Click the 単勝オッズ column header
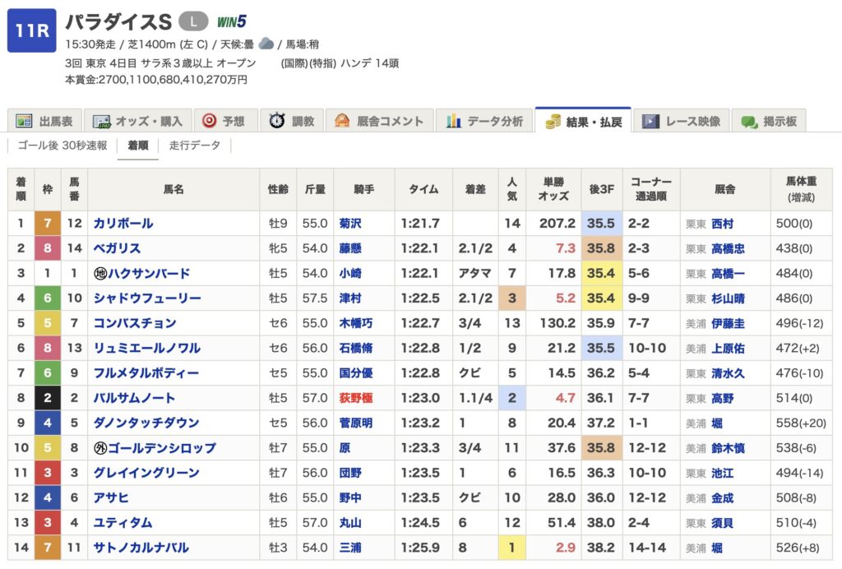The width and height of the screenshot is (842, 569). point(553,189)
